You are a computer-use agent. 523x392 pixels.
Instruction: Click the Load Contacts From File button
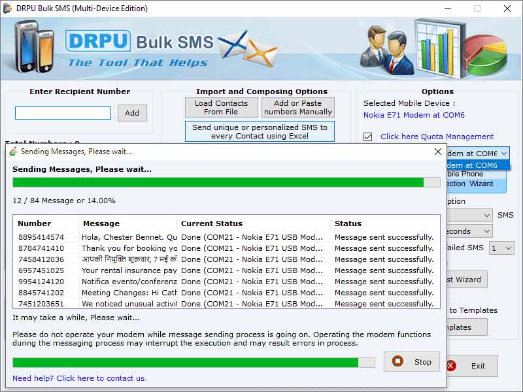(222, 108)
